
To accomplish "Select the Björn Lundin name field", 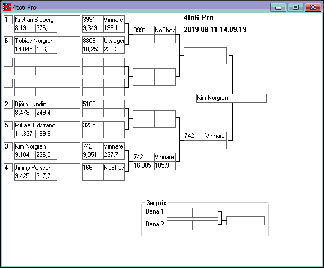I will click(47, 104).
